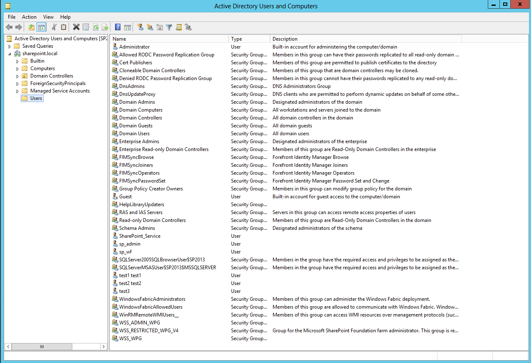Image resolution: width=531 pixels, height=363 pixels.
Task: Click the domain icon for sharepoint.local
Action: [x=17, y=54]
